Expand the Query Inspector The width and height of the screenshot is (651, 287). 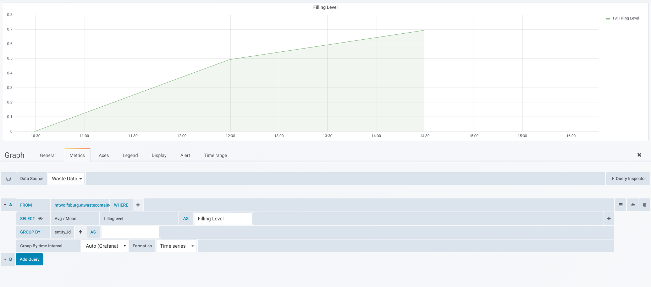(x=628, y=179)
